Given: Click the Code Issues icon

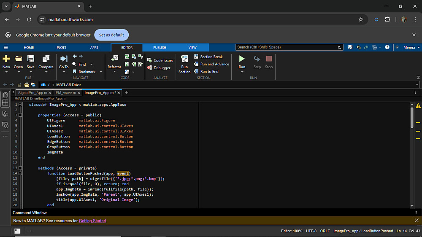Looking at the screenshot, I should [149, 60].
